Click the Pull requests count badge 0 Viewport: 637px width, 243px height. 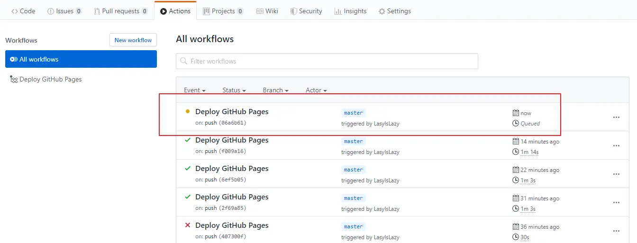coord(145,11)
